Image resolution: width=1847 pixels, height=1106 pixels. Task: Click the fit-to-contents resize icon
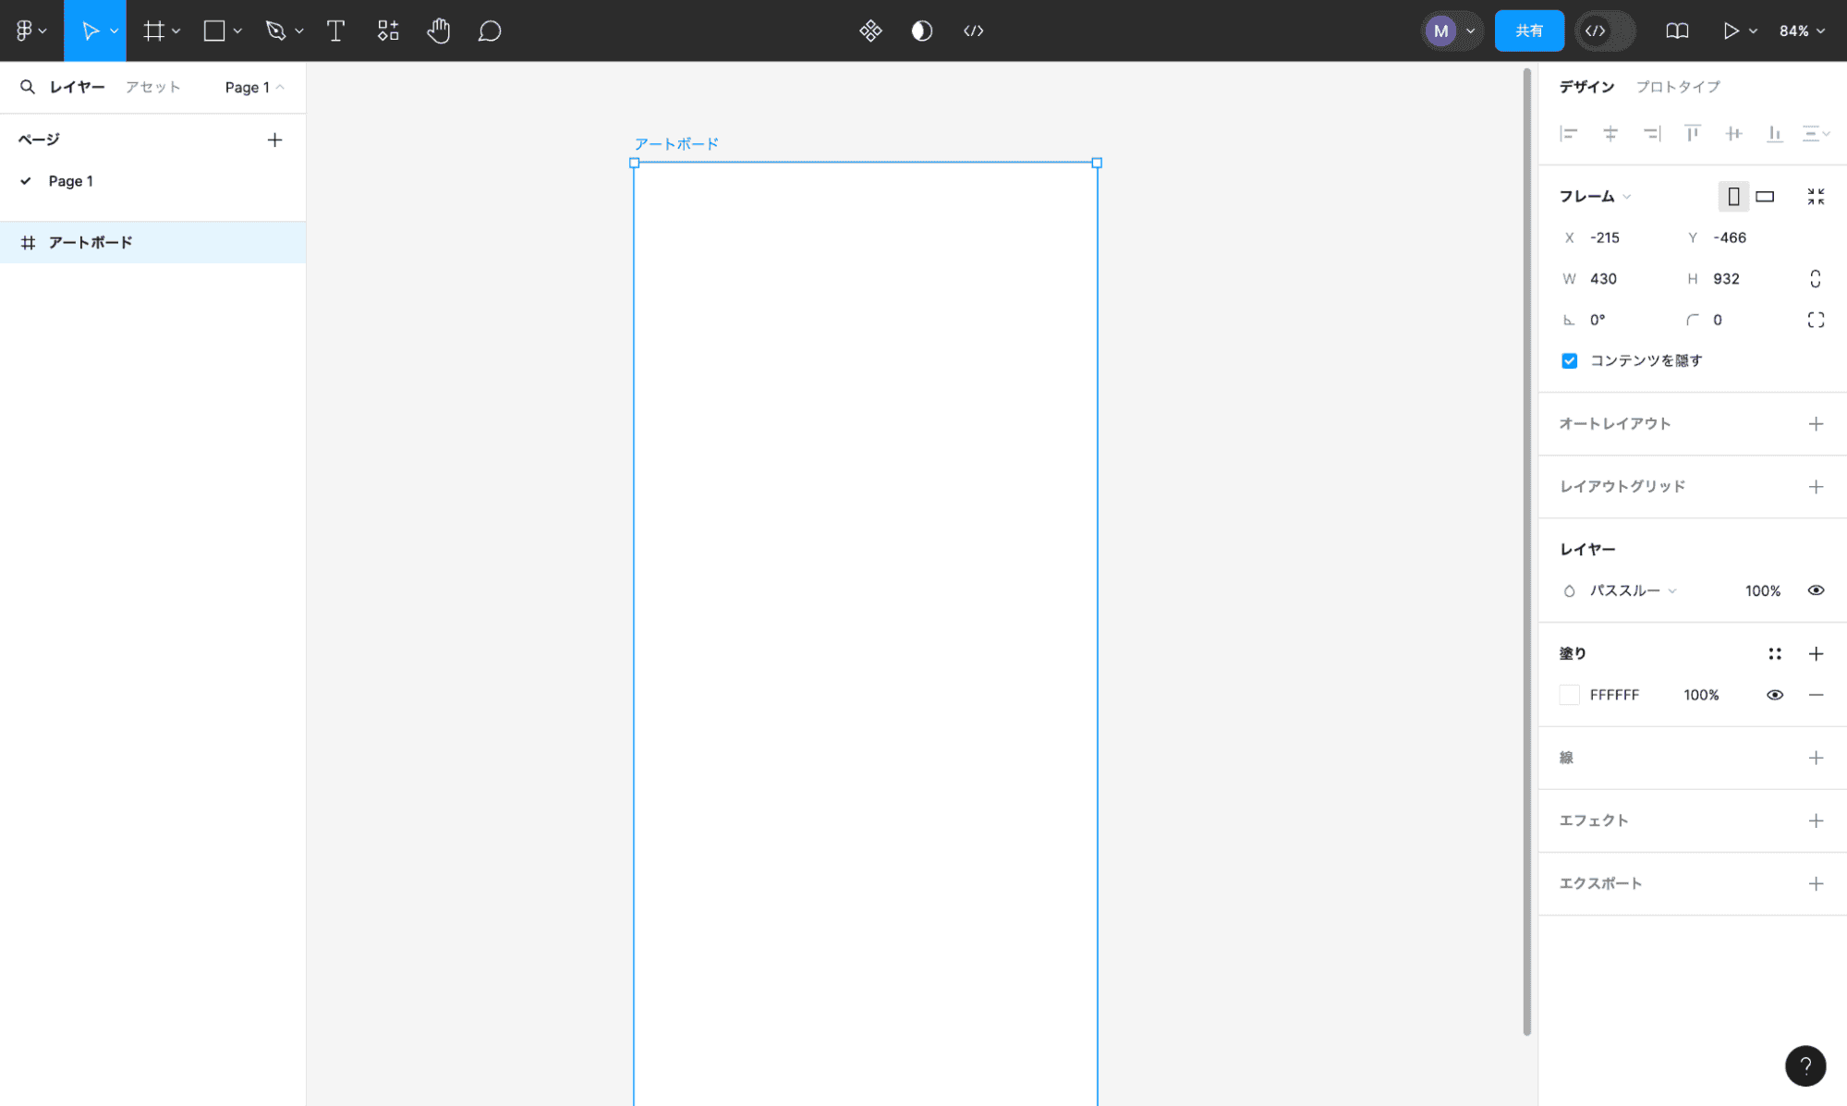coord(1816,196)
